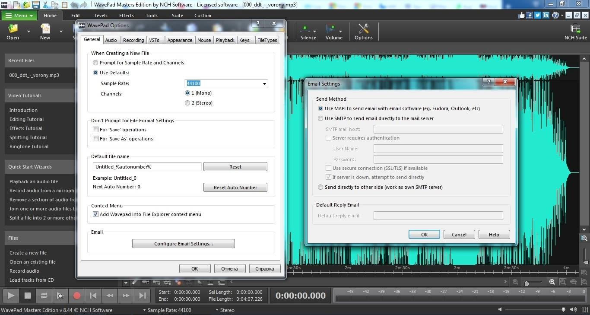Open the Levels ribbon tab
Image resolution: width=590 pixels, height=315 pixels.
[x=101, y=16]
